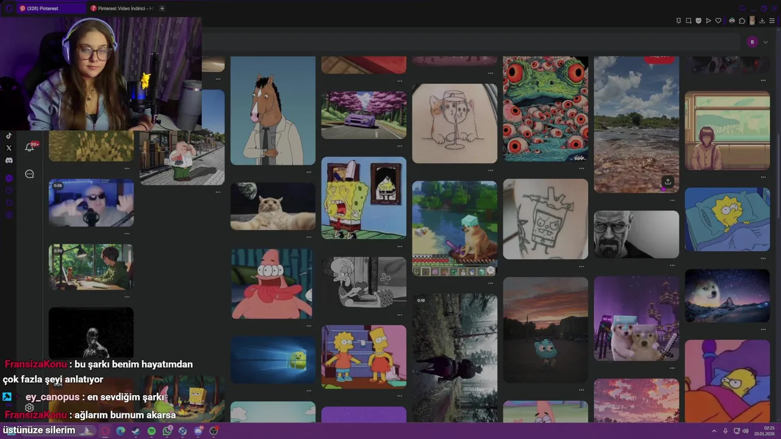Open more options under the crying SpongeBob pin
Screen dimensions: 781x439
[x=400, y=246]
